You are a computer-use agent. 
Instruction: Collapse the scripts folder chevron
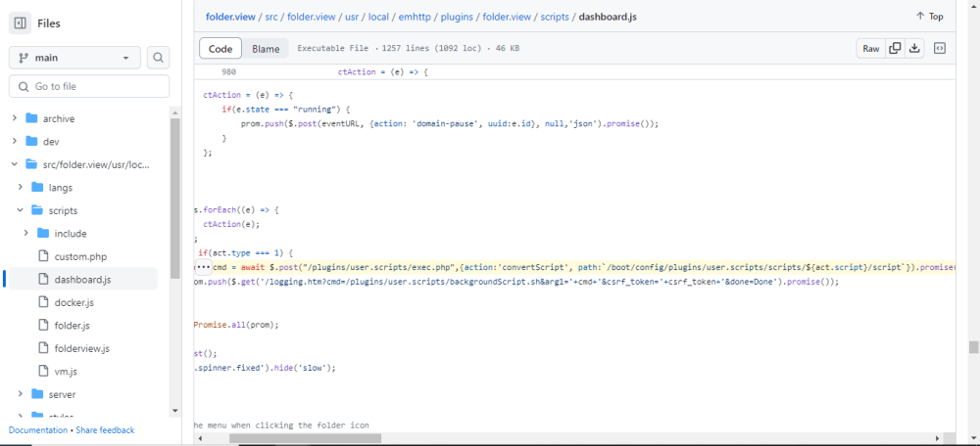click(x=20, y=211)
